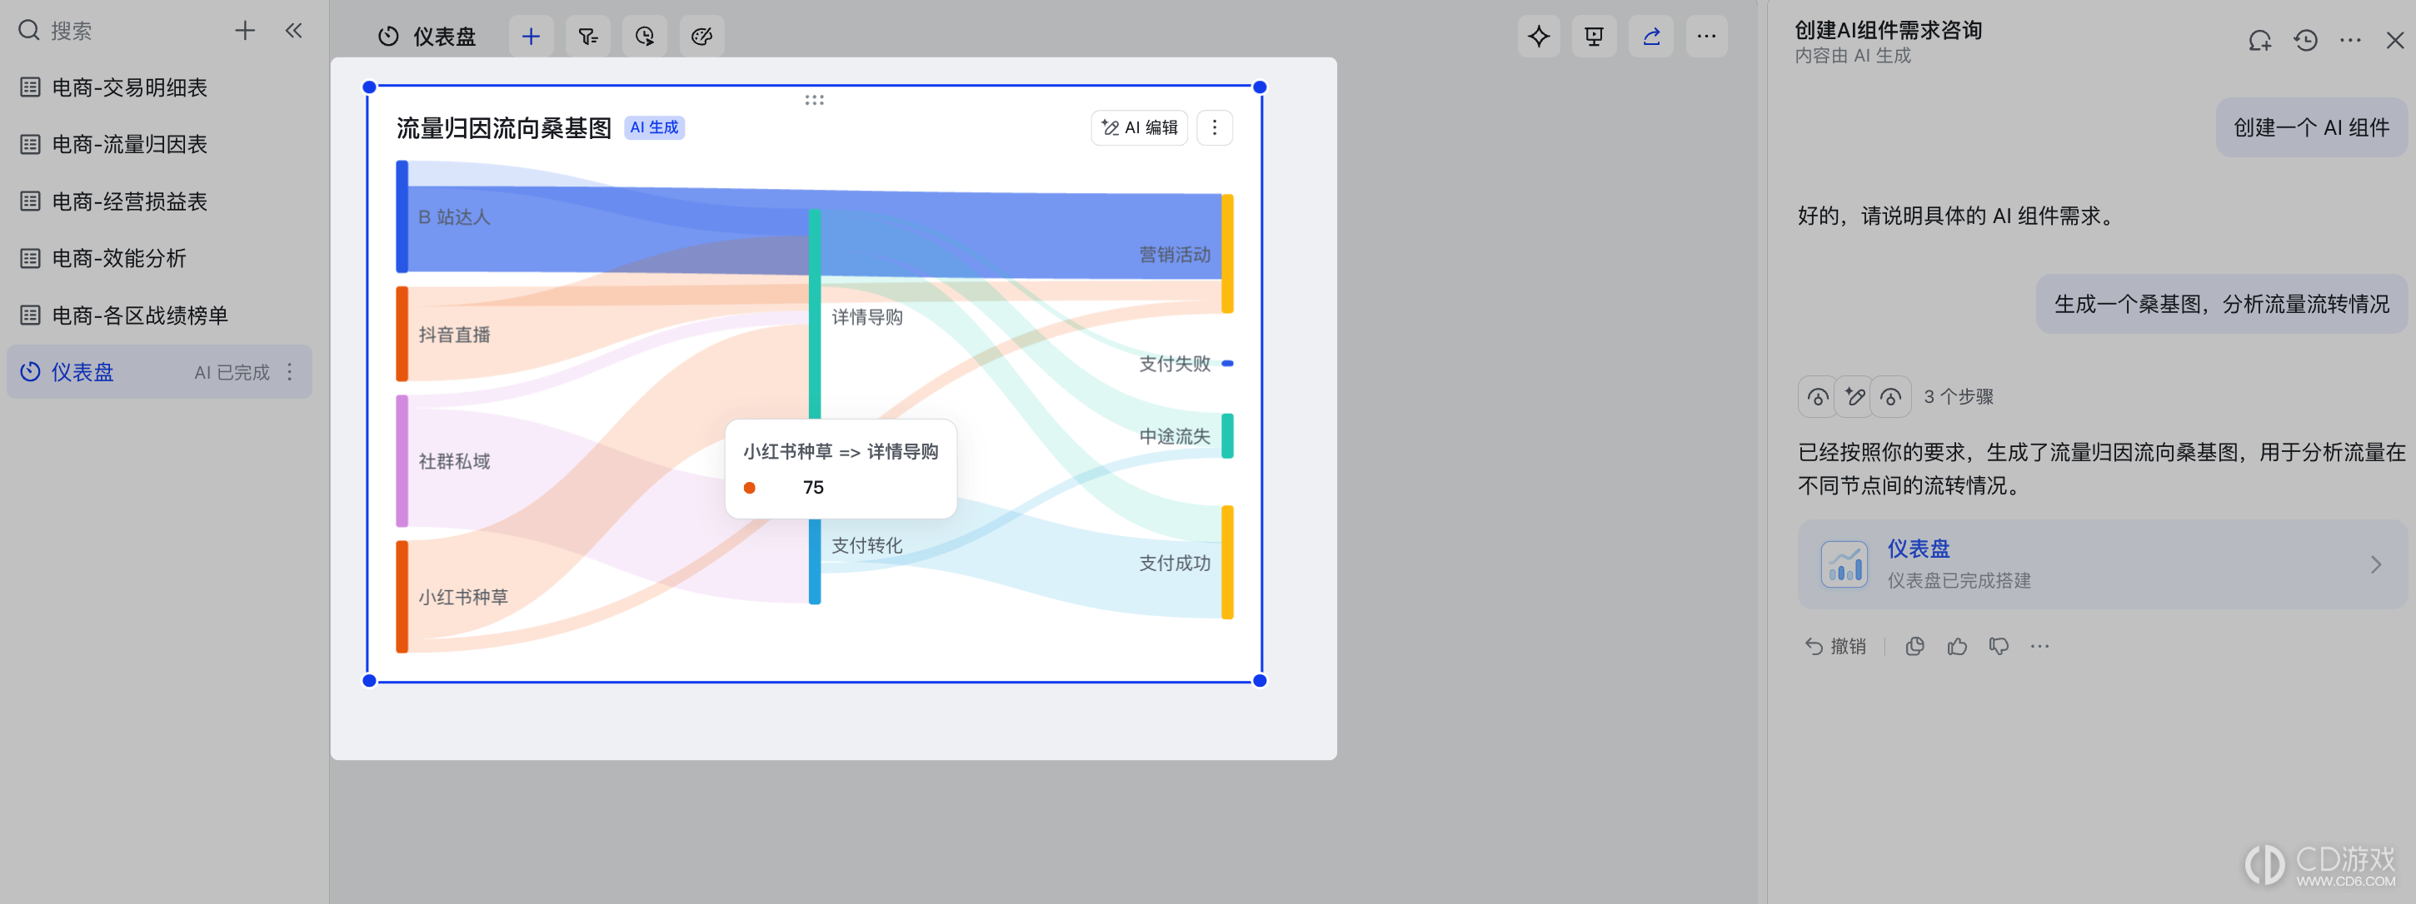Image resolution: width=2416 pixels, height=904 pixels.
Task: Click the 小红书种草 node label
Action: (x=463, y=597)
